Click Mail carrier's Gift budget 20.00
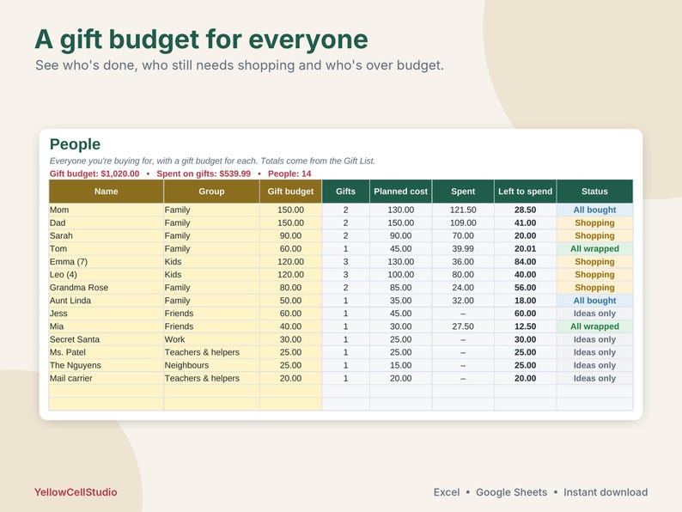 290,379
